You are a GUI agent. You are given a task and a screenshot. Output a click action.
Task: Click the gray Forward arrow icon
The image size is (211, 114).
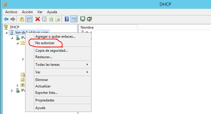pos(13,19)
